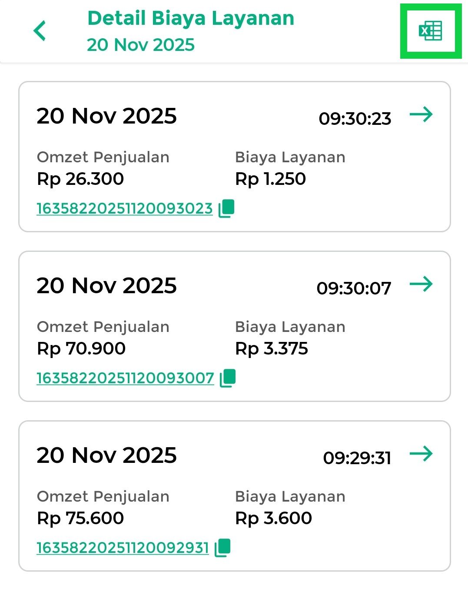Select the Rp 75.600 sales card
Viewport: 468px width, 616px height.
coord(234,479)
